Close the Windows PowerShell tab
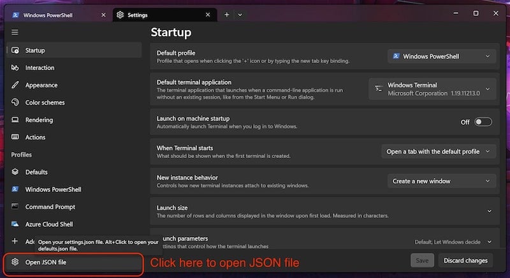 coord(103,15)
